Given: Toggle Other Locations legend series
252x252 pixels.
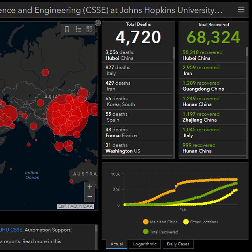Looking at the screenshot, I should point(200,222).
